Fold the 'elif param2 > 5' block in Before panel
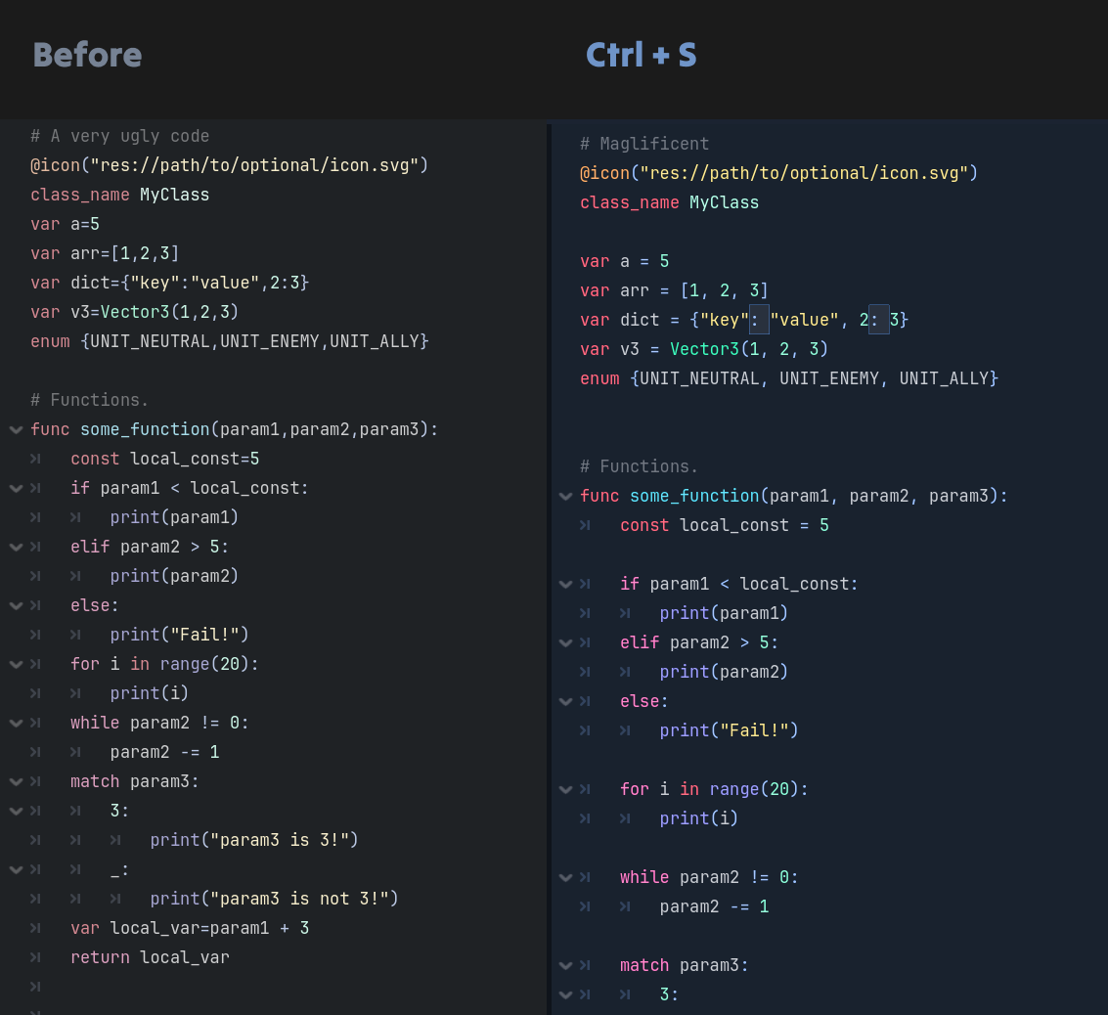The height and width of the screenshot is (1015, 1108). (16, 547)
